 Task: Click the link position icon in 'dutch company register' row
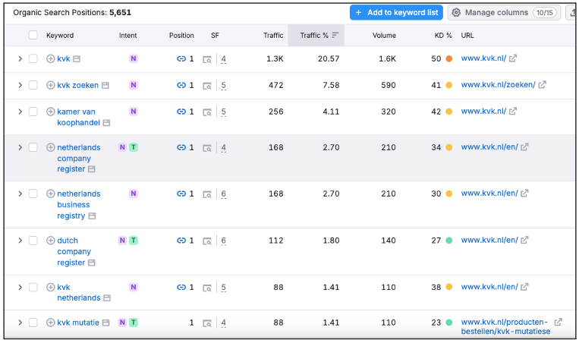pos(181,241)
